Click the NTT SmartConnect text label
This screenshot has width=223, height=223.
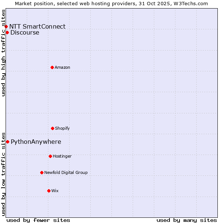point(37,26)
